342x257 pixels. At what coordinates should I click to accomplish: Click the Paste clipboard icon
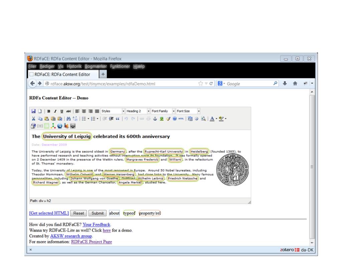coord(46,119)
